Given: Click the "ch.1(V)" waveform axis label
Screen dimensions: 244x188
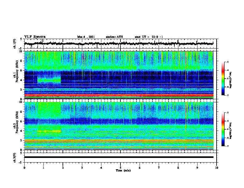Looking at the screenshot, I should (15, 44).
